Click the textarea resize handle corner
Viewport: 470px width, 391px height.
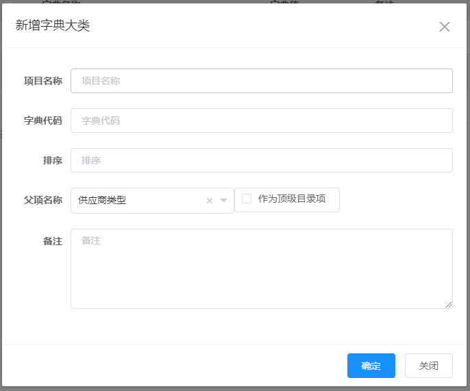(x=448, y=305)
